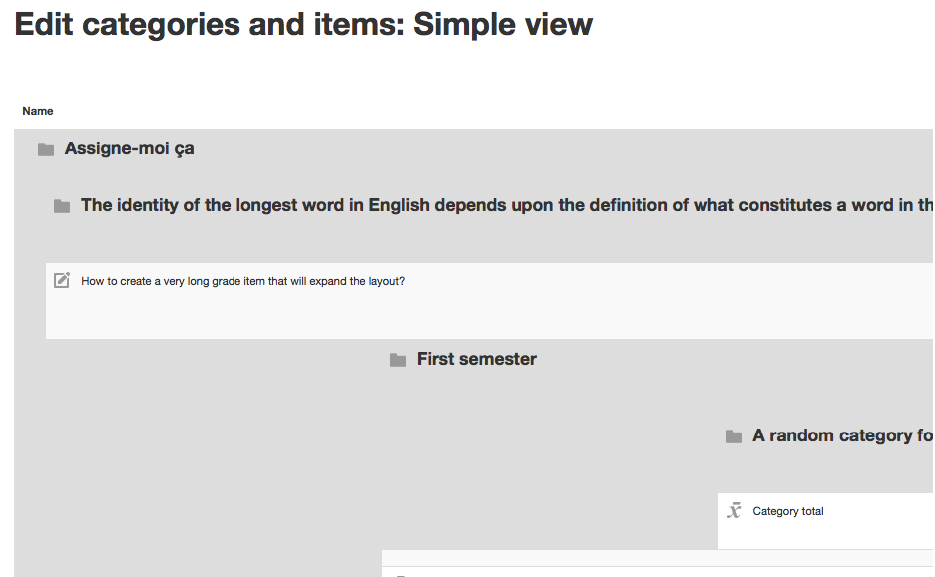Click the Category total label

point(787,511)
